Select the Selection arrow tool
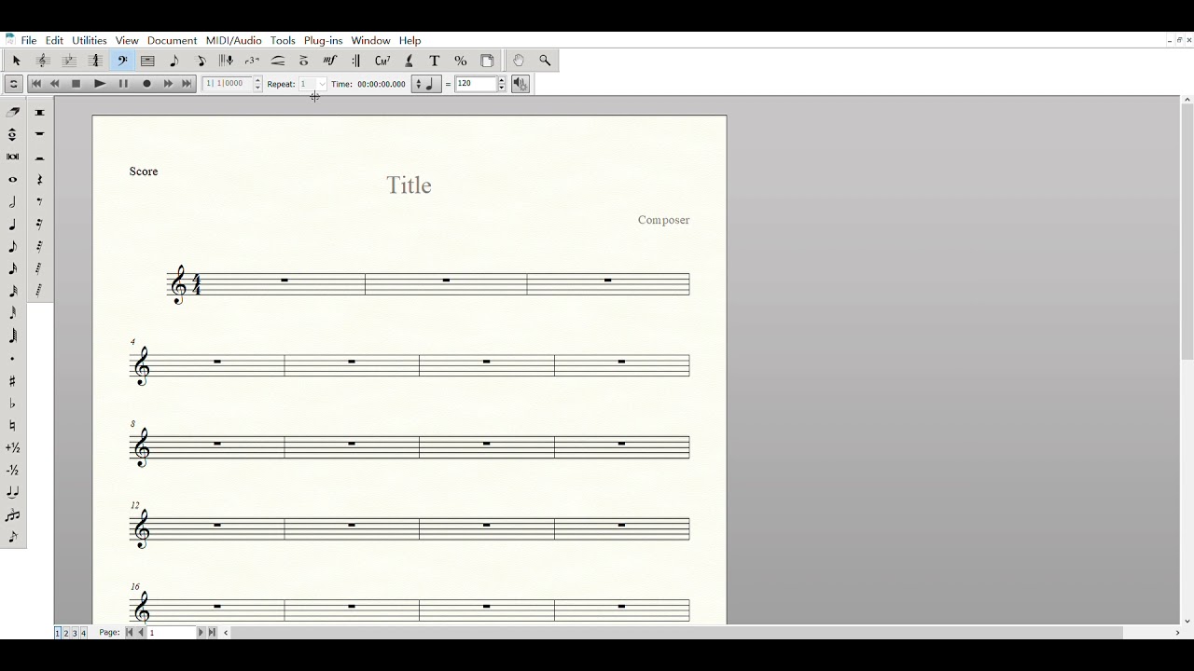 click(16, 61)
